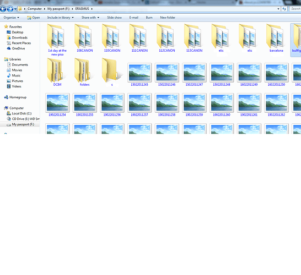Click the Forward navigation arrow
301x275 pixels.
tap(10, 9)
